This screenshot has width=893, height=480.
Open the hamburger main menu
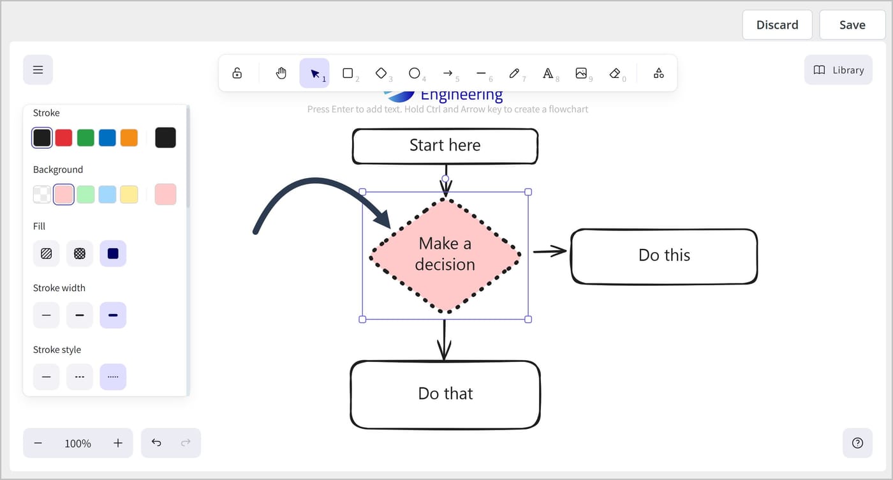click(38, 70)
